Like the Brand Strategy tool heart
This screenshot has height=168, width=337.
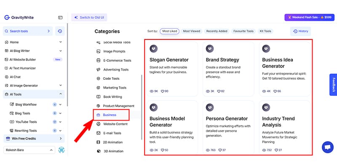pos(219,91)
